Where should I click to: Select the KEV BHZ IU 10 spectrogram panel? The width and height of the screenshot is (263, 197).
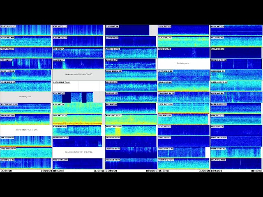pyautogui.click(x=78, y=41)
